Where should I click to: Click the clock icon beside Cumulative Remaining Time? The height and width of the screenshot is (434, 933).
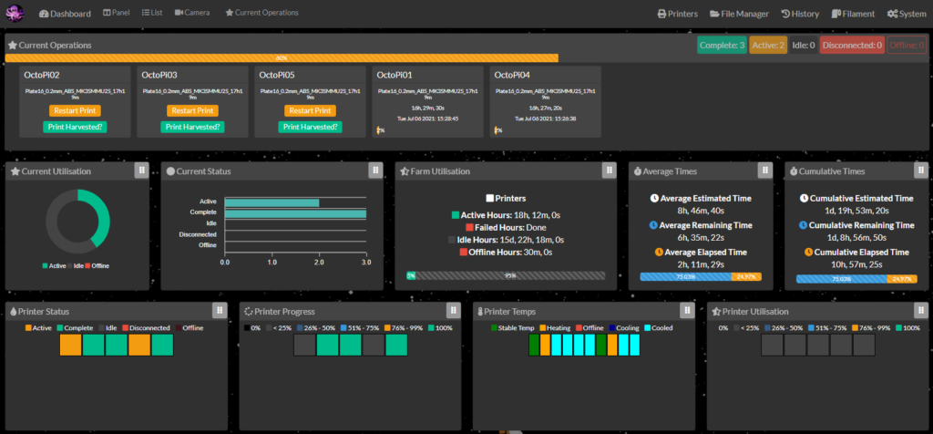pyautogui.click(x=803, y=225)
